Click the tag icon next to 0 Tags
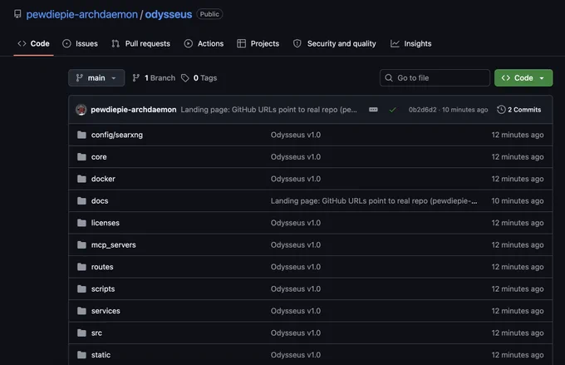Image resolution: width=565 pixels, height=365 pixels. [185, 78]
